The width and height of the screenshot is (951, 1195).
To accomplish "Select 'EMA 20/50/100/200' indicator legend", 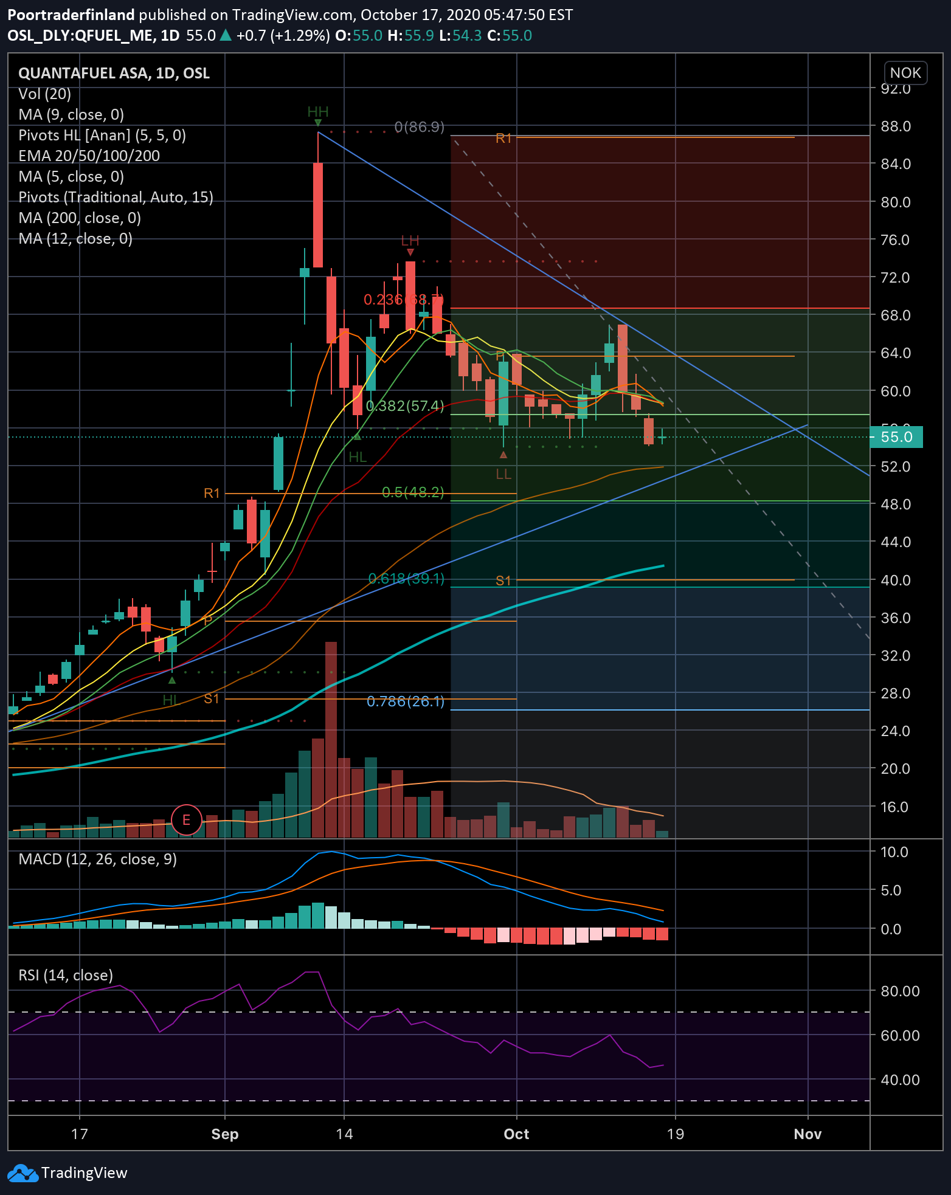I will [x=89, y=156].
